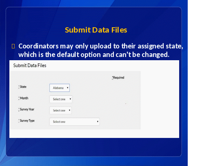Open the Survey Type Select one dropdown
222x166 pixels.
tap(74, 122)
